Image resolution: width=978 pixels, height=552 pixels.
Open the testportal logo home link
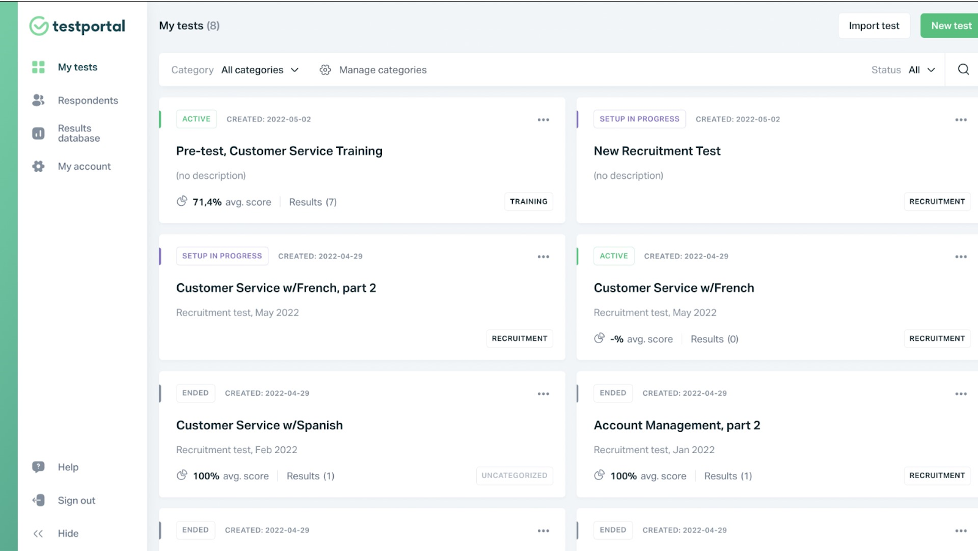(78, 26)
